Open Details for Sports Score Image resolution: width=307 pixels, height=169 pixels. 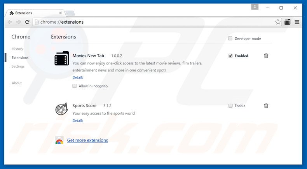click(78, 120)
